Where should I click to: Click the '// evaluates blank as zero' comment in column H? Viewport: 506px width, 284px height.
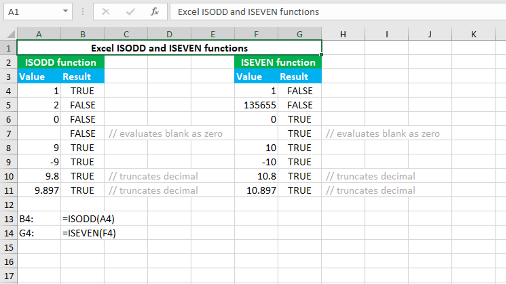[x=383, y=134]
